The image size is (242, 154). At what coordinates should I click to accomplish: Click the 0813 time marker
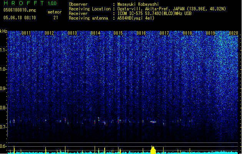coord(72,33)
